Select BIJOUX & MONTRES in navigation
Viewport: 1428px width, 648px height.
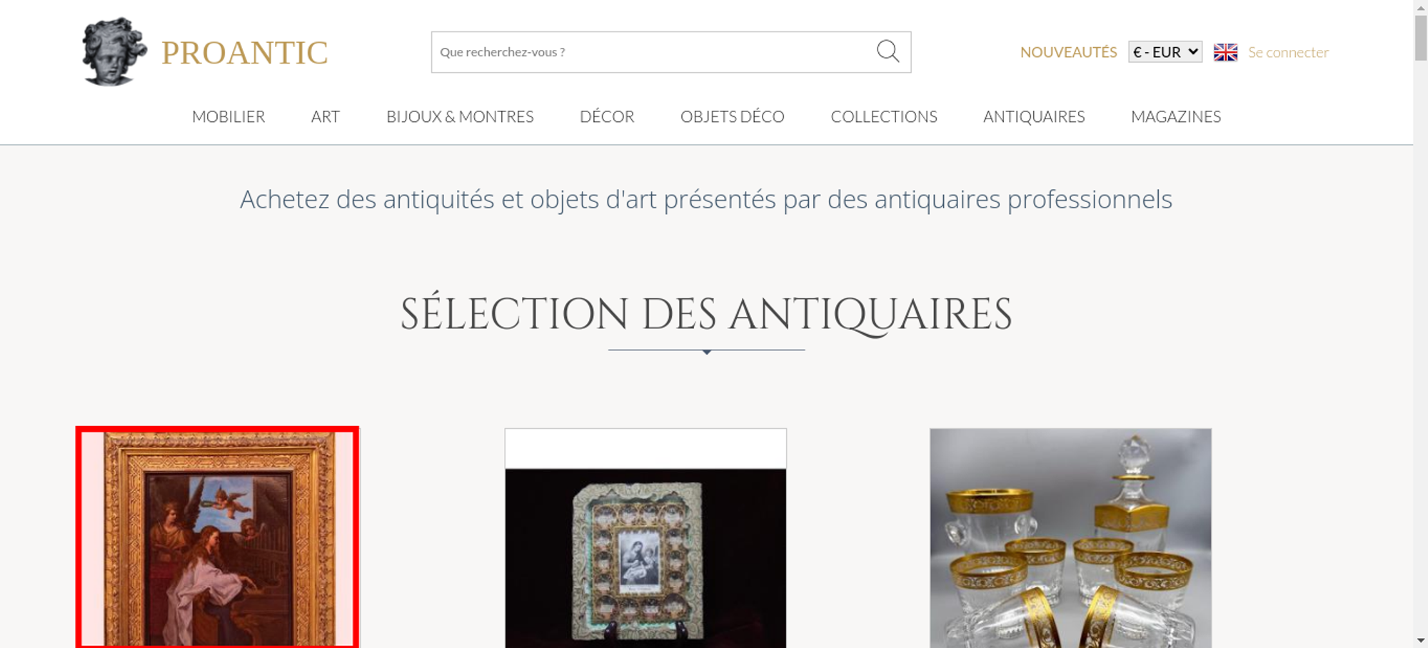pos(460,116)
